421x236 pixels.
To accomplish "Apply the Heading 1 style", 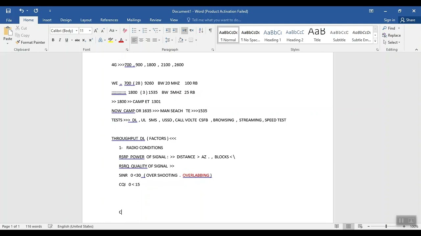I will pos(273,35).
